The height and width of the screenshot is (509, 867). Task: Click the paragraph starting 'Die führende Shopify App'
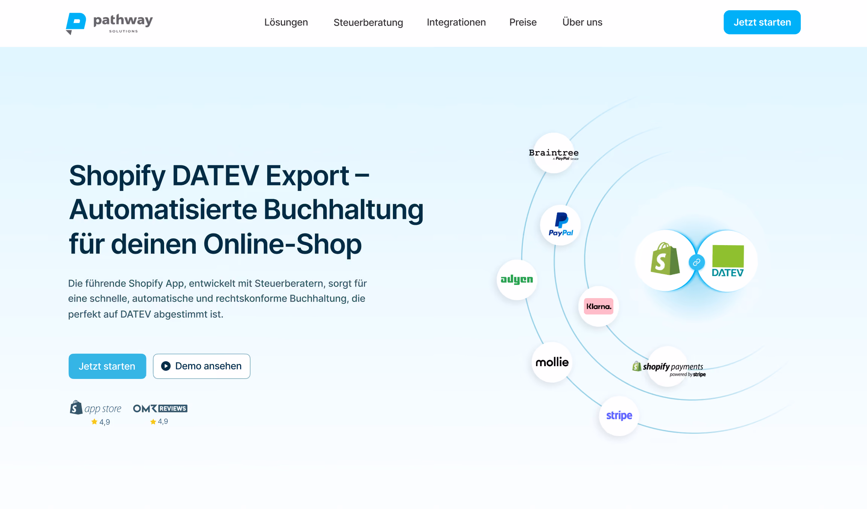point(218,298)
